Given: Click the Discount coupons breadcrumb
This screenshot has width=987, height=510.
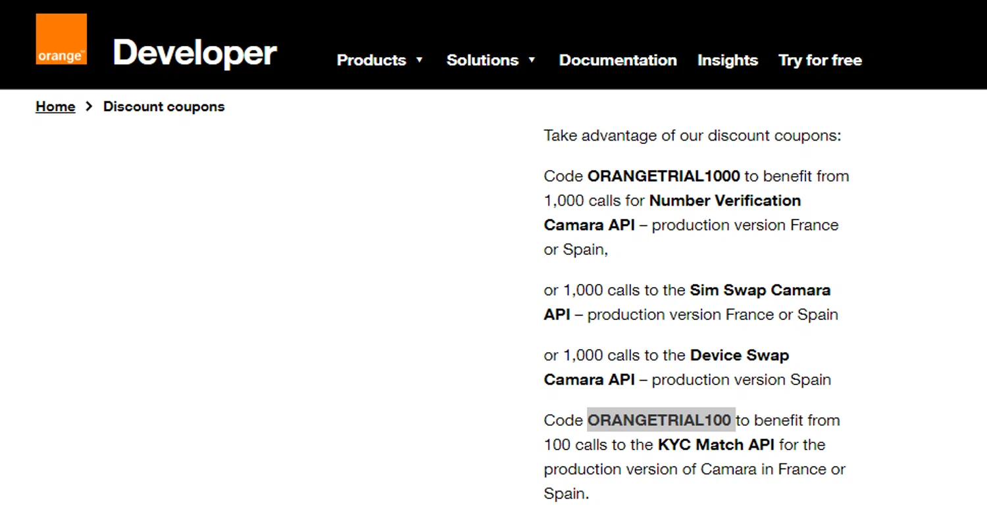Looking at the screenshot, I should pyautogui.click(x=164, y=106).
